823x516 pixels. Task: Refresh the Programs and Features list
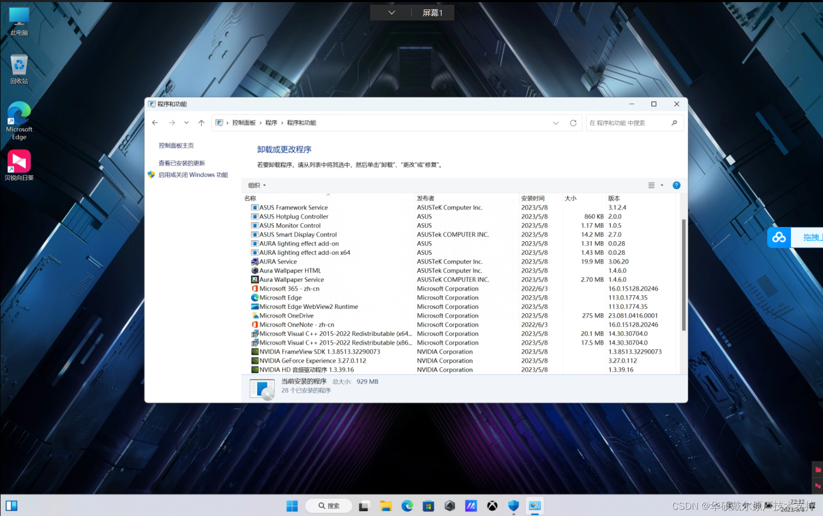[x=573, y=123]
